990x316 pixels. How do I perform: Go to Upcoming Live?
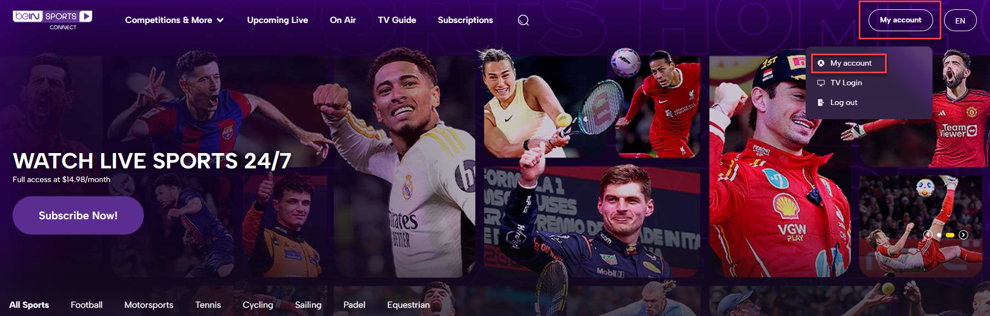point(277,20)
